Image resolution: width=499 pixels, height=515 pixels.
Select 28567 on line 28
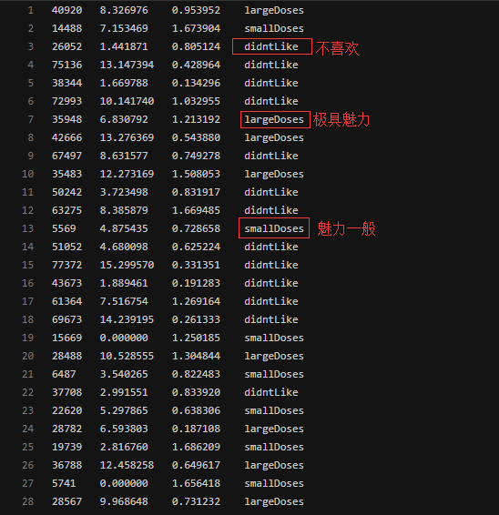[x=67, y=501]
